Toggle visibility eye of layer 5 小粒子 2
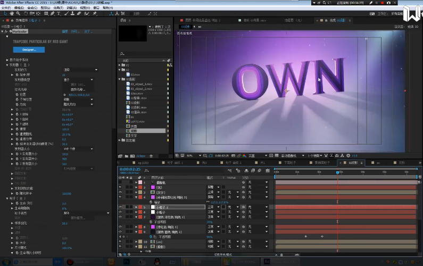 pos(120,206)
